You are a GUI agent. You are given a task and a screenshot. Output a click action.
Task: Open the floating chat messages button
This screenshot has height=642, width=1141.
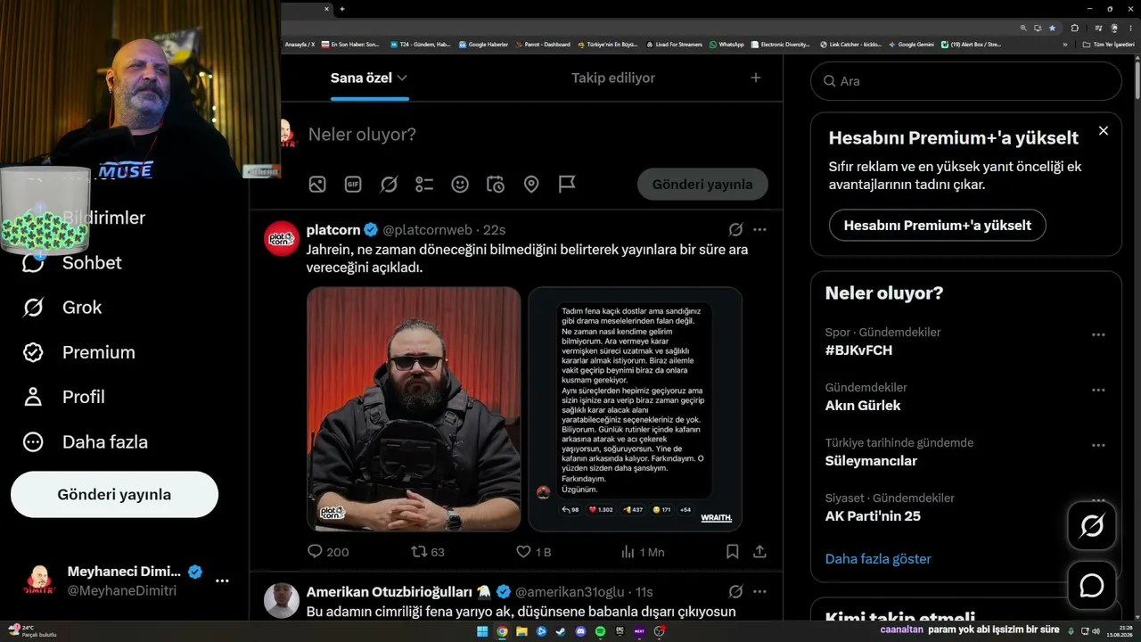point(1092,586)
